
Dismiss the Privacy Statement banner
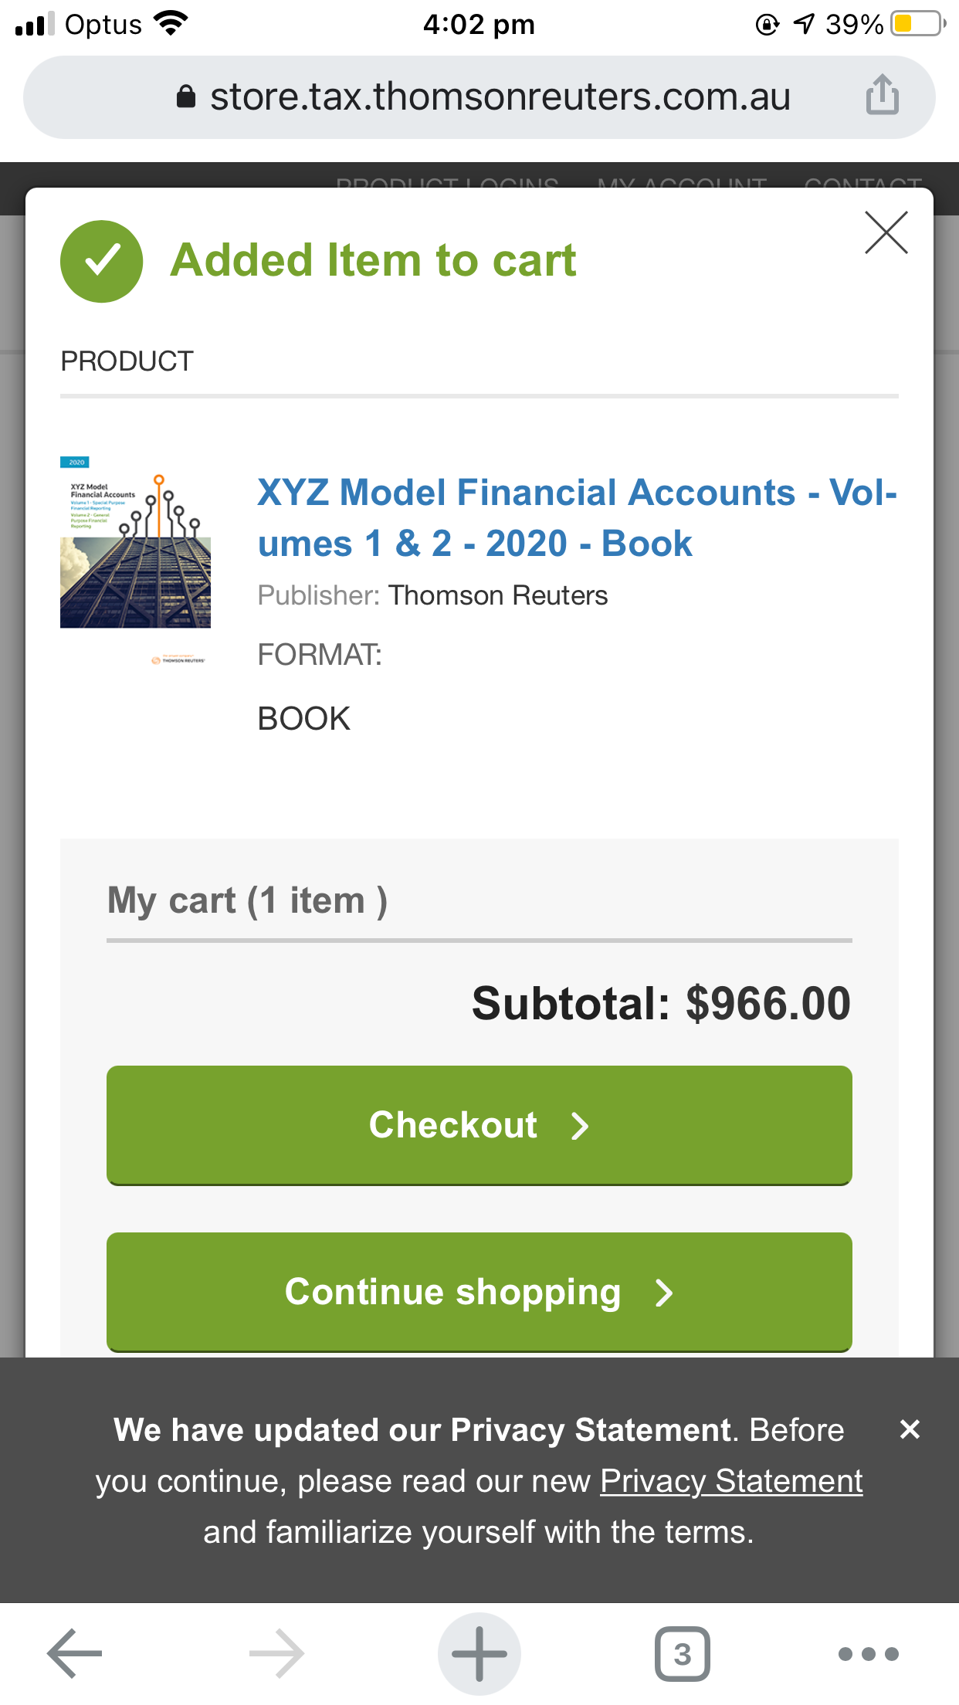click(x=910, y=1429)
